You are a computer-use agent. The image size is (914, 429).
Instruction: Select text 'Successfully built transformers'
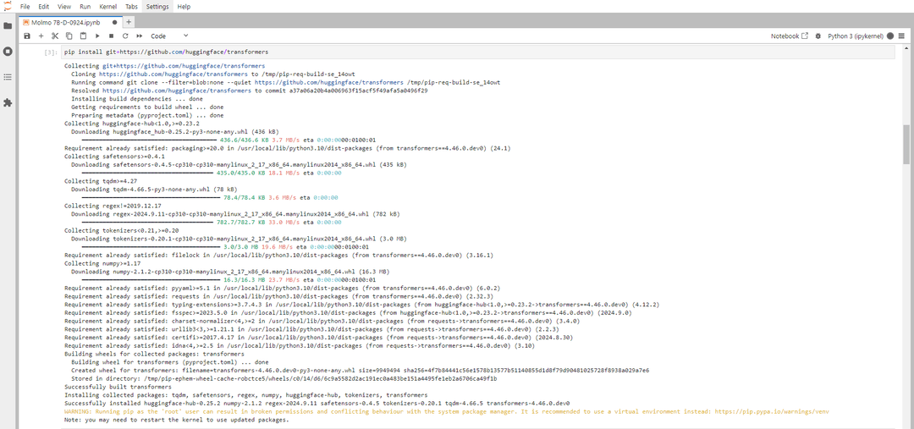click(x=118, y=387)
